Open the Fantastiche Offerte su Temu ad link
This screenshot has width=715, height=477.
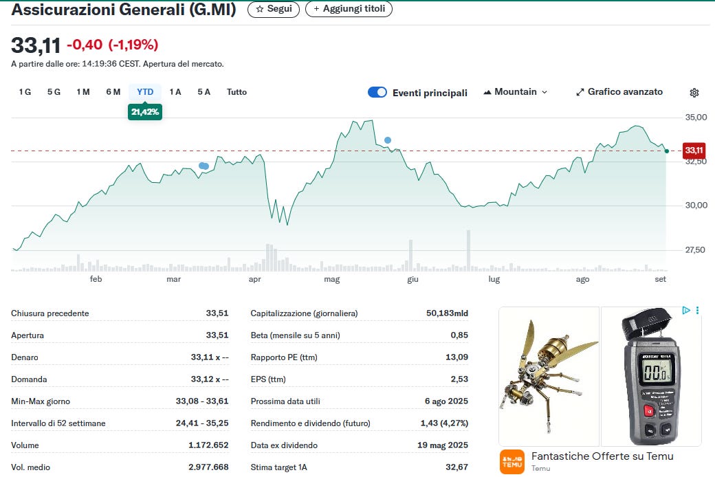[x=602, y=456]
